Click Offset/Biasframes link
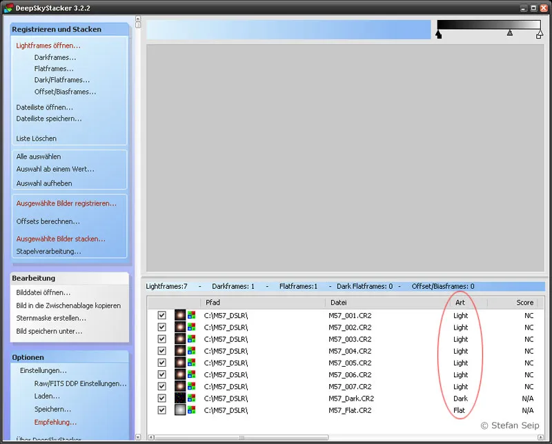552x444 pixels. point(65,92)
